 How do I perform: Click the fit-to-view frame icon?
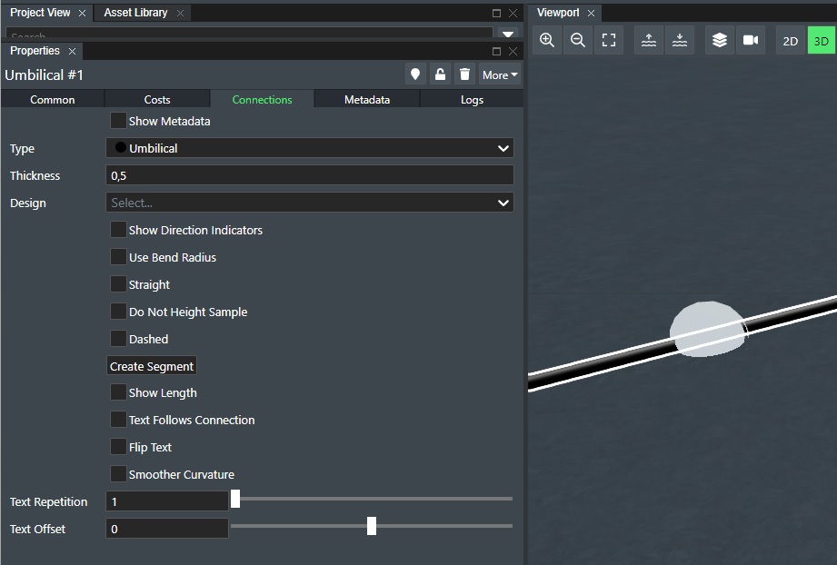[x=609, y=40]
